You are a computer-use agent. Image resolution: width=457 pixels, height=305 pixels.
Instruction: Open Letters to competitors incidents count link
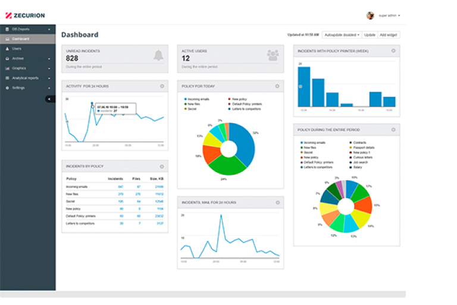[121, 224]
